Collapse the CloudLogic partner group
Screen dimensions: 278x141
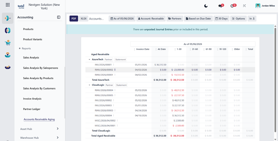coord(89,85)
